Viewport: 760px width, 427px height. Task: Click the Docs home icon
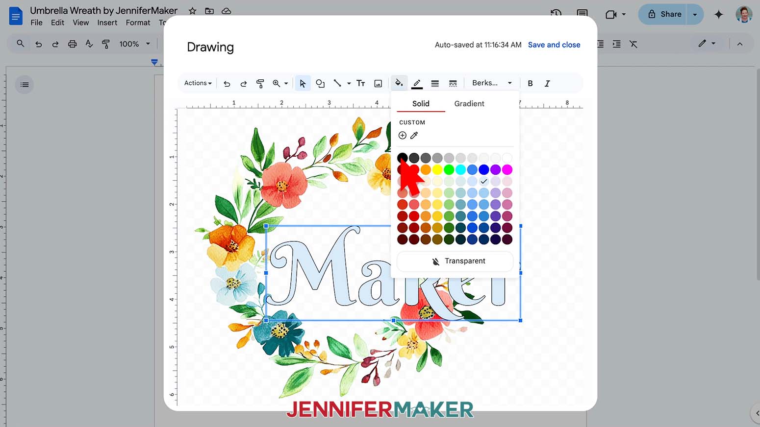tap(16, 16)
